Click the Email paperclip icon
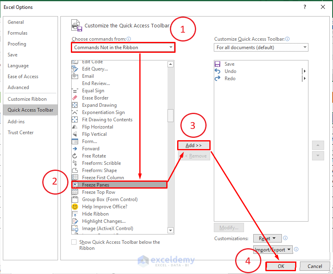333x274 pixels. point(75,76)
